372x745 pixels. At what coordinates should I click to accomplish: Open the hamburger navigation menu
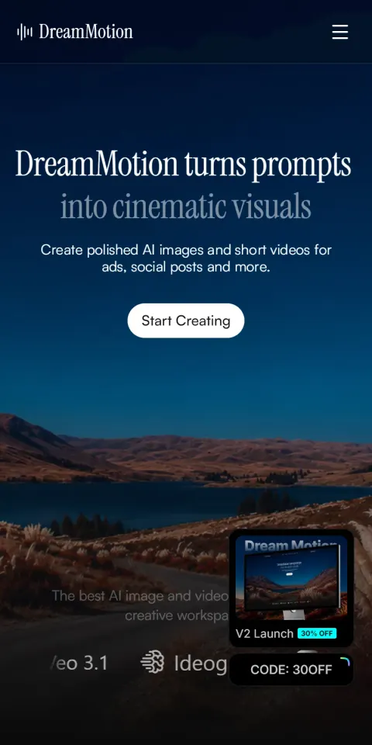[x=339, y=32]
